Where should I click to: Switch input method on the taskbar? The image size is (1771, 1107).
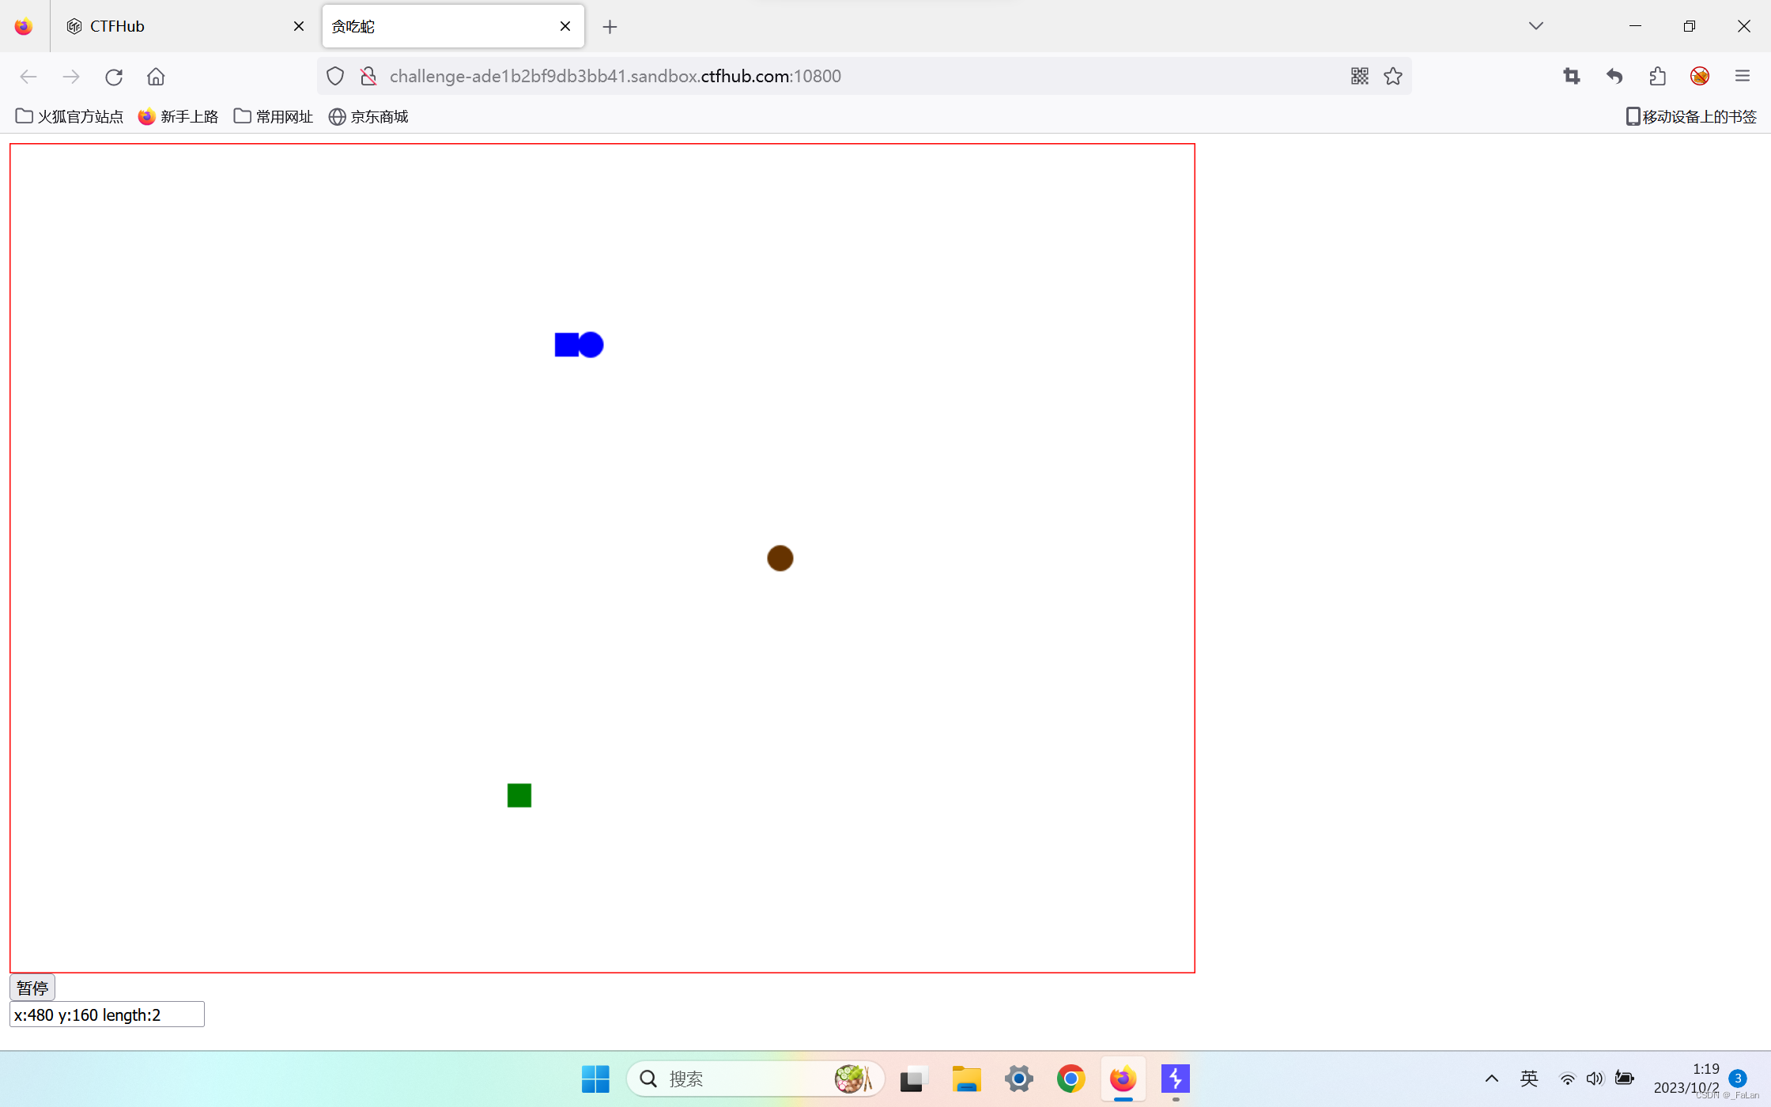[1529, 1078]
